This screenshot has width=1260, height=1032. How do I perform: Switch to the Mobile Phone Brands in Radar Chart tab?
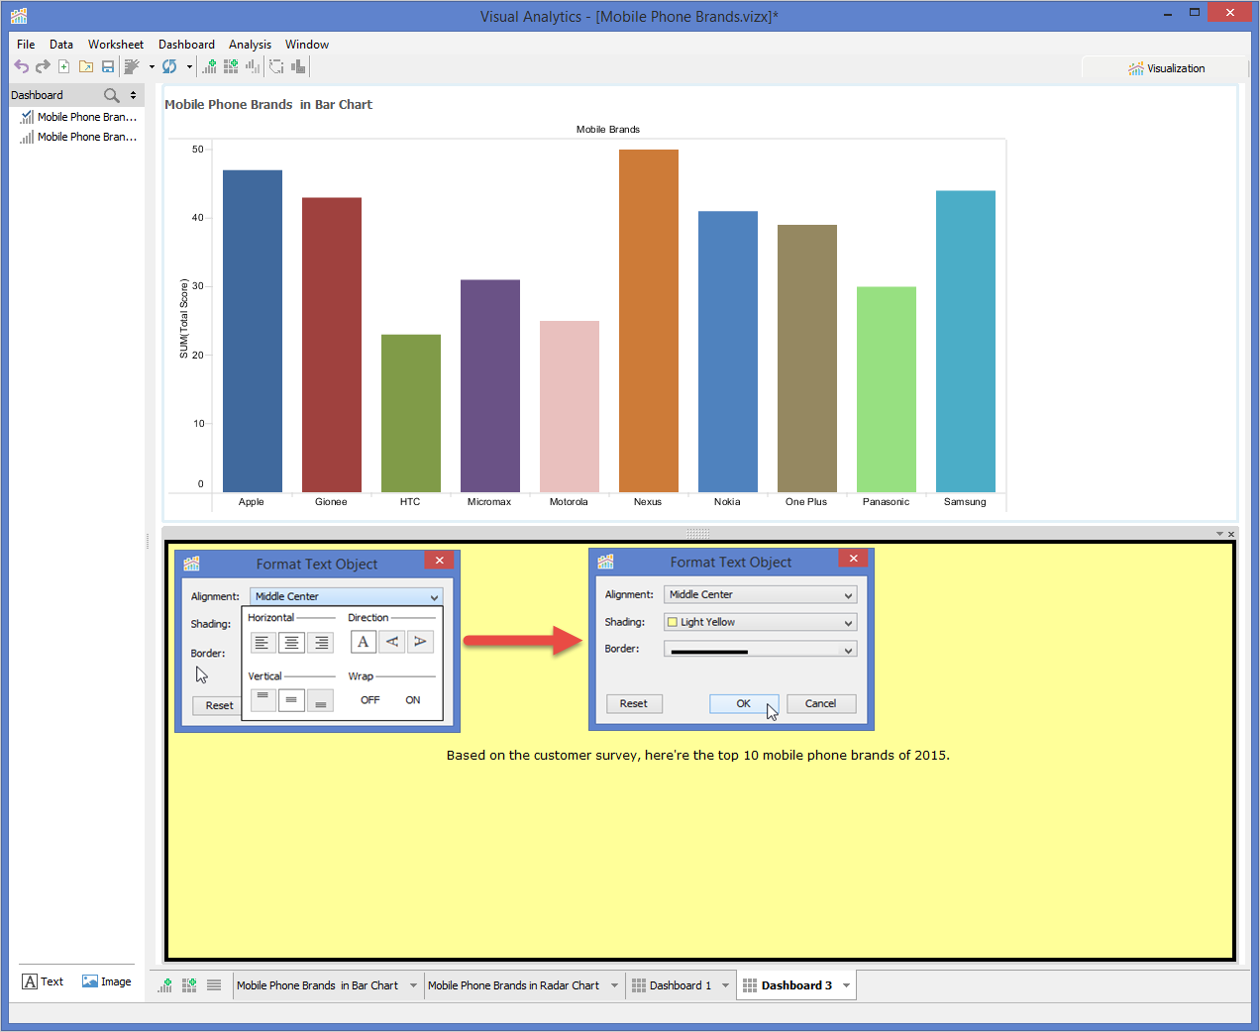tap(513, 985)
